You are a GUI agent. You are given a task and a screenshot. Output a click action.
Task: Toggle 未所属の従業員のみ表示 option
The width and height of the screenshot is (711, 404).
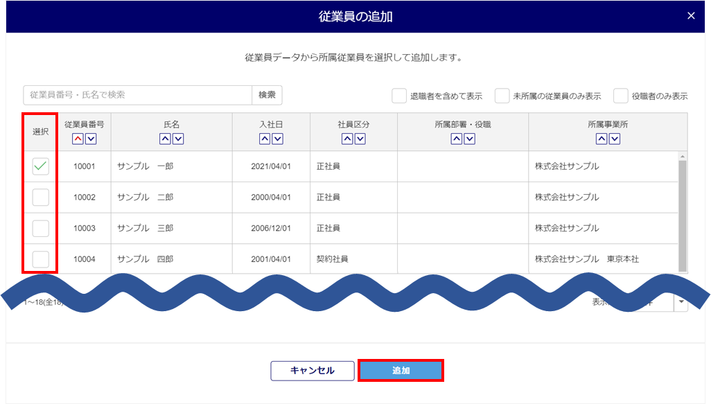point(502,96)
